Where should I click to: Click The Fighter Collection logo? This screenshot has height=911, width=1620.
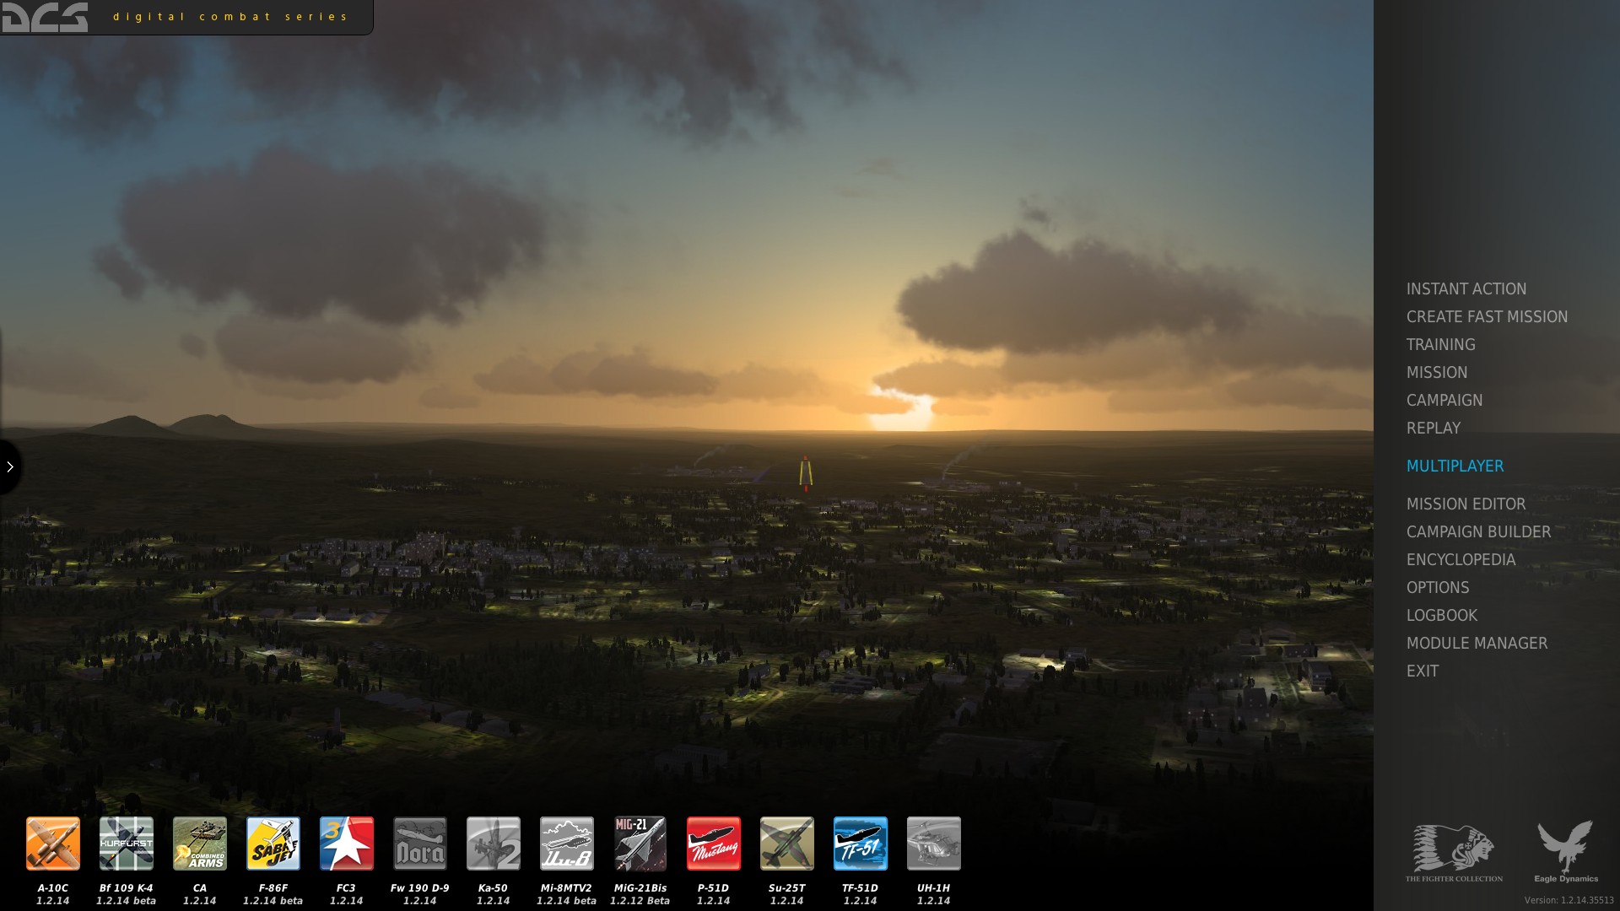[x=1454, y=853]
